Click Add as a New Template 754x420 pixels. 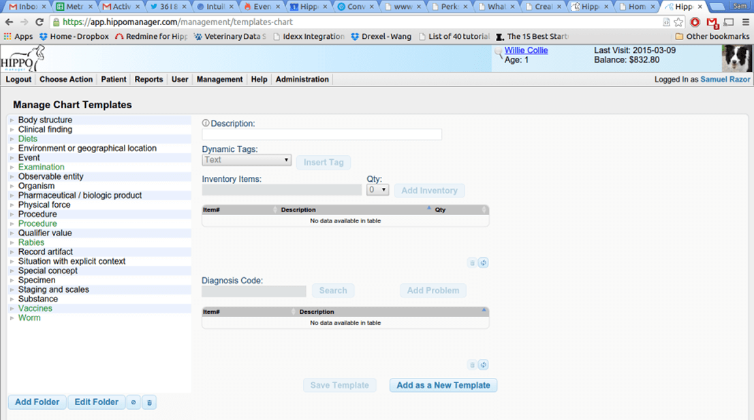443,385
